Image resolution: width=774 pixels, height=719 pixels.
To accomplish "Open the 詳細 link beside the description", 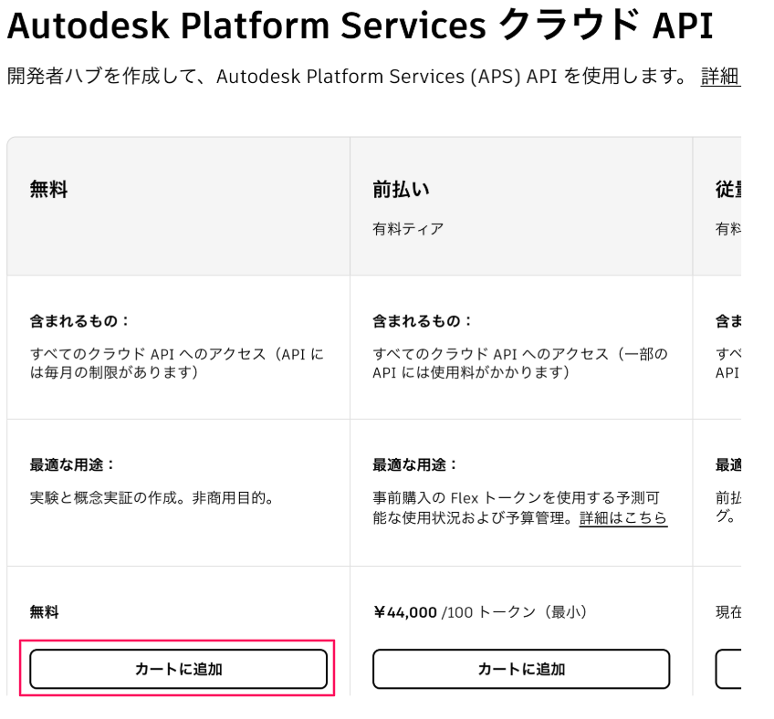I will (720, 77).
